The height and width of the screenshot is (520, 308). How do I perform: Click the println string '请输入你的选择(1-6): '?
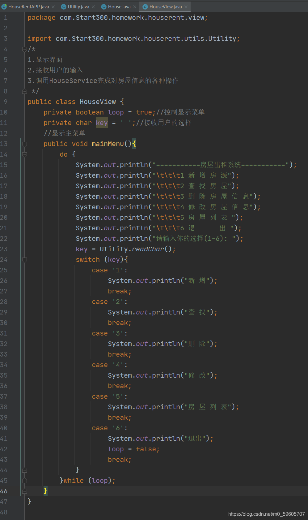tap(194, 239)
